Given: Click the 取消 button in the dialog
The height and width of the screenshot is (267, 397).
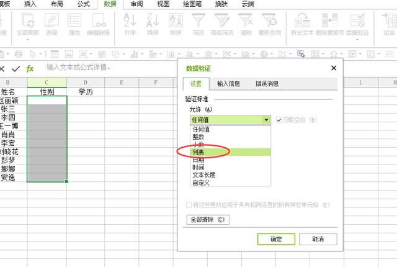Looking at the screenshot, I should pos(318,239).
